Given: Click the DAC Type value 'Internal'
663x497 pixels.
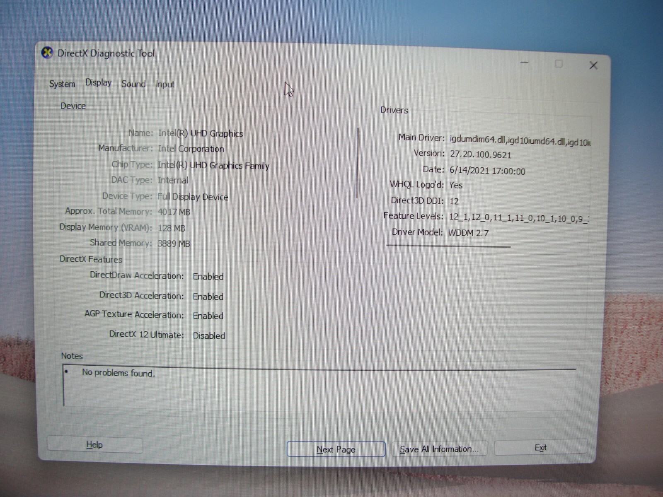Looking at the screenshot, I should [173, 180].
